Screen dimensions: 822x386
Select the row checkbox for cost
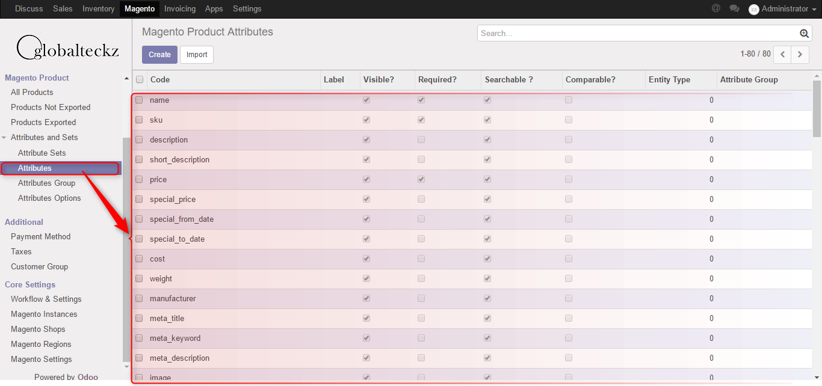[x=139, y=259]
